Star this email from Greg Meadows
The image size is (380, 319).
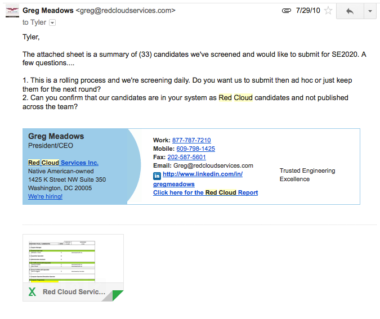tap(328, 11)
